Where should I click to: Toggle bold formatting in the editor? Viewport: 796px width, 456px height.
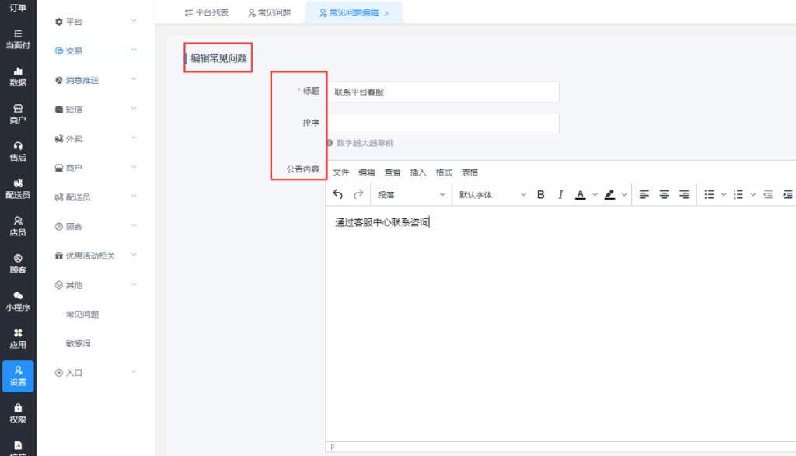pyautogui.click(x=541, y=194)
